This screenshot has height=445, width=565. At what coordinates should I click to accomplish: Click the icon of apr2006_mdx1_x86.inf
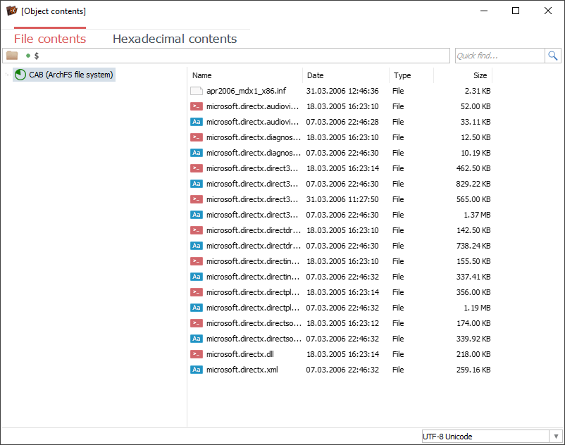[197, 91]
